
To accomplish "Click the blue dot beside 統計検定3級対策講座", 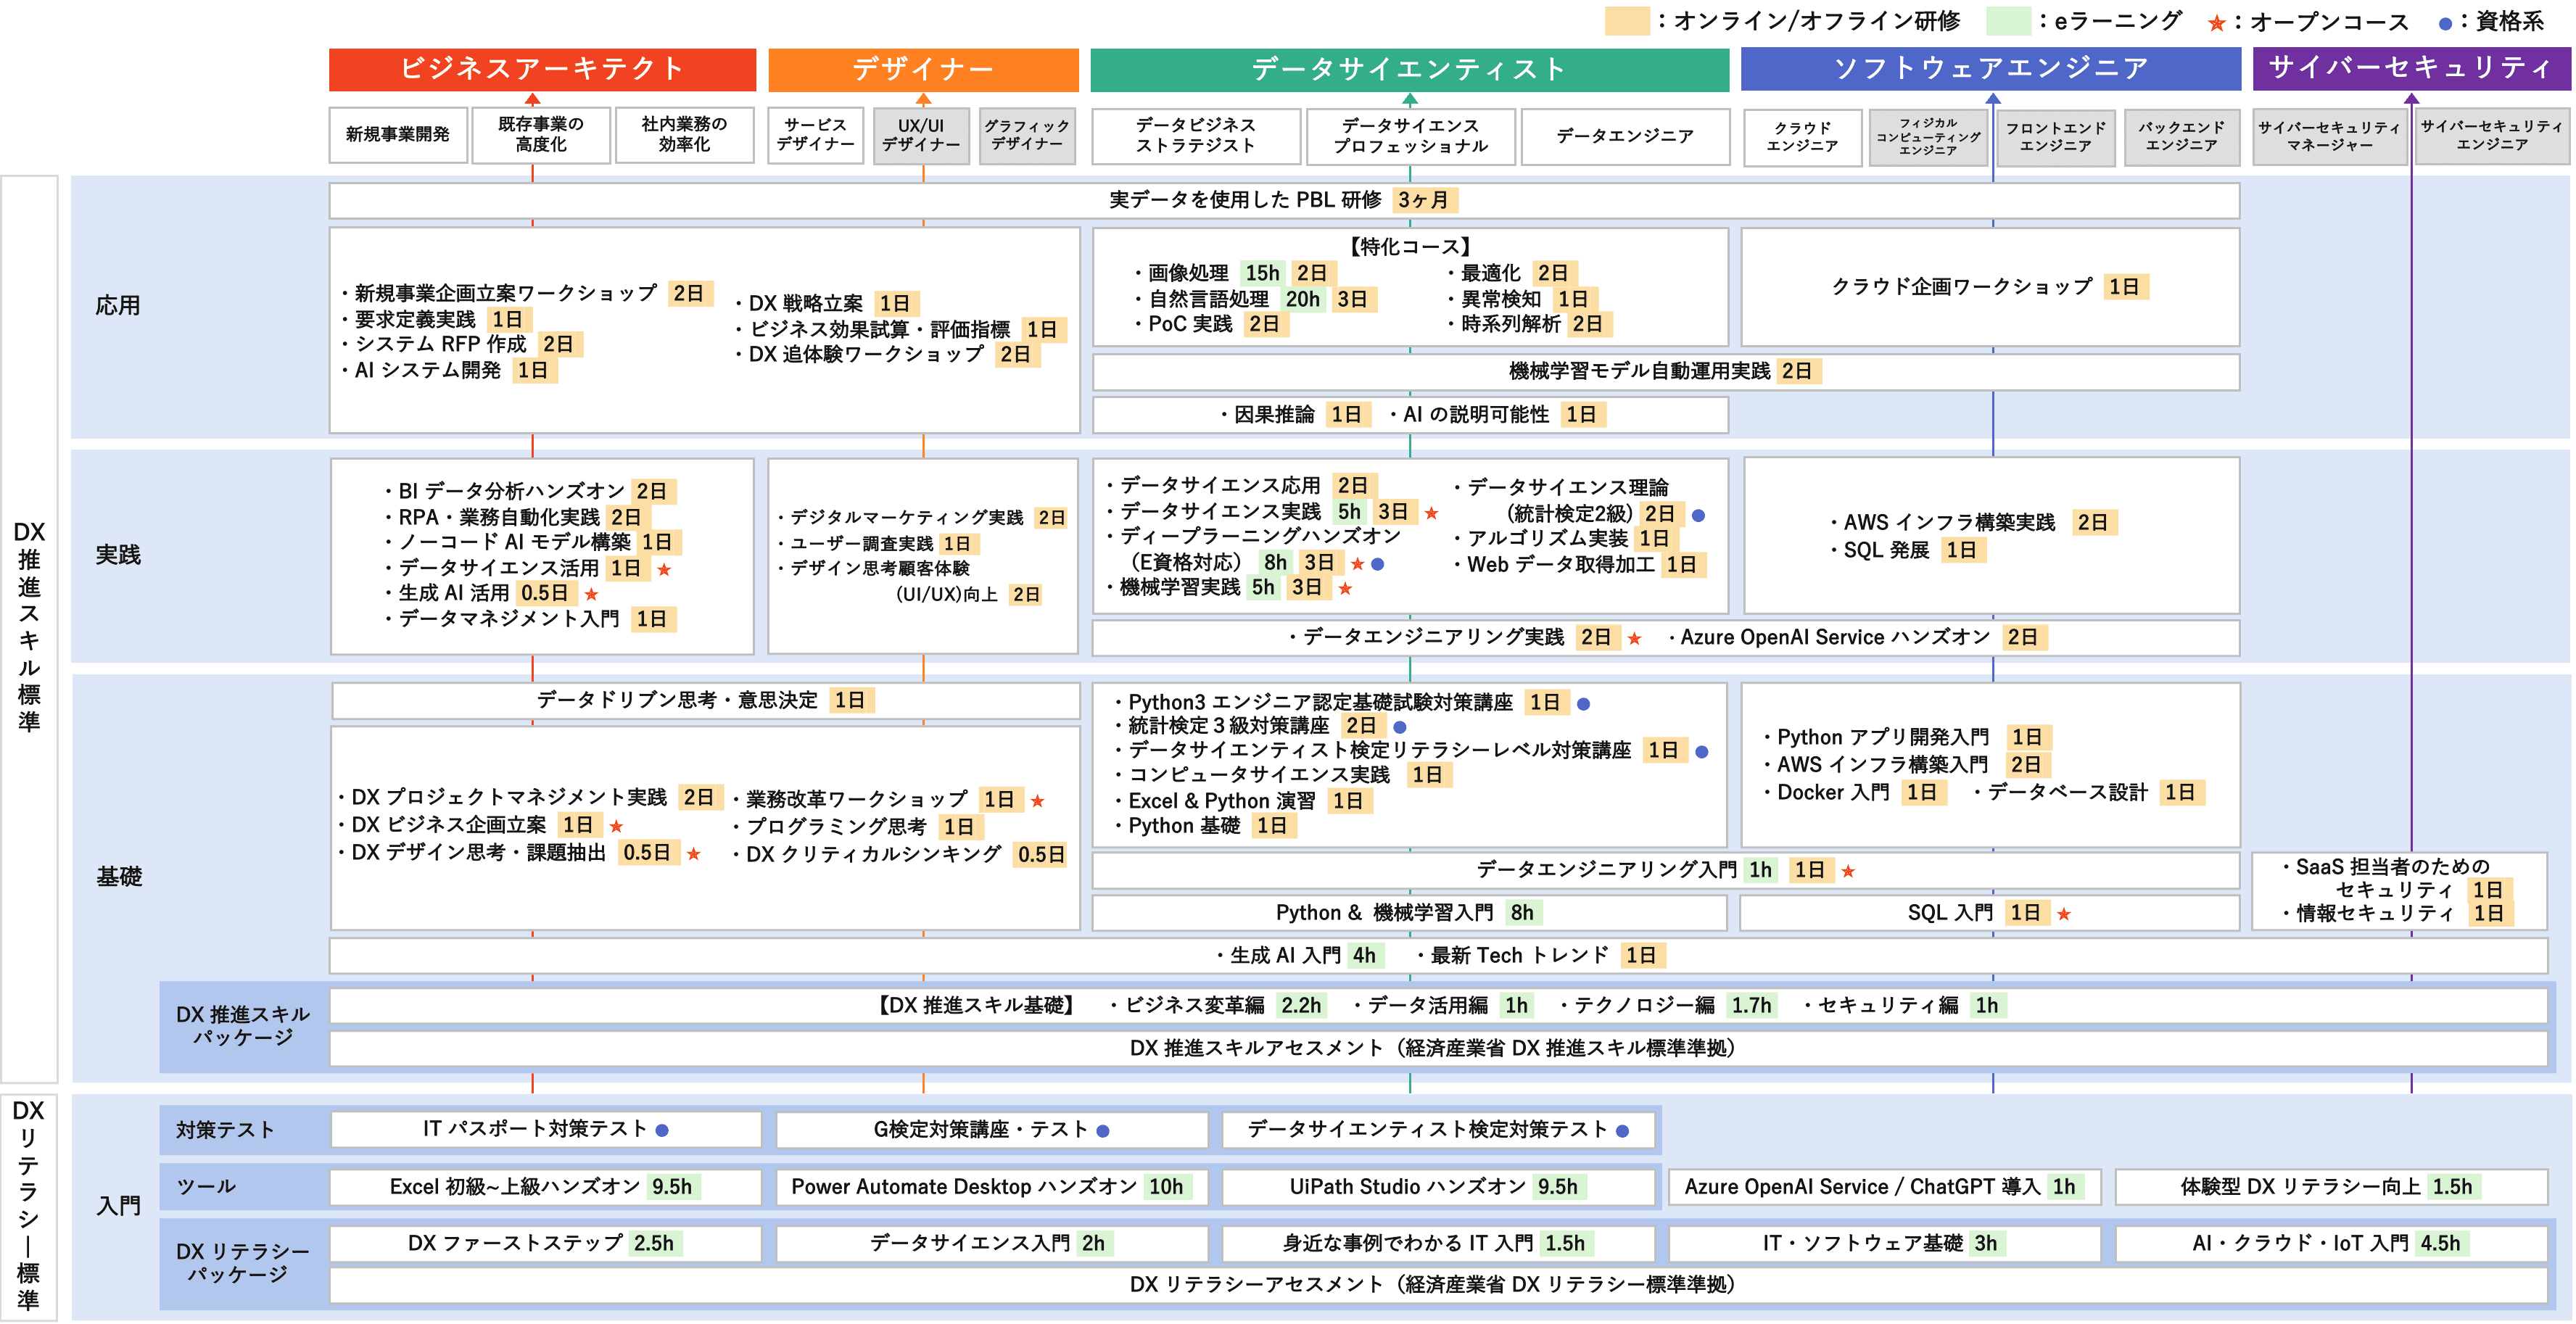I will click(1400, 727).
